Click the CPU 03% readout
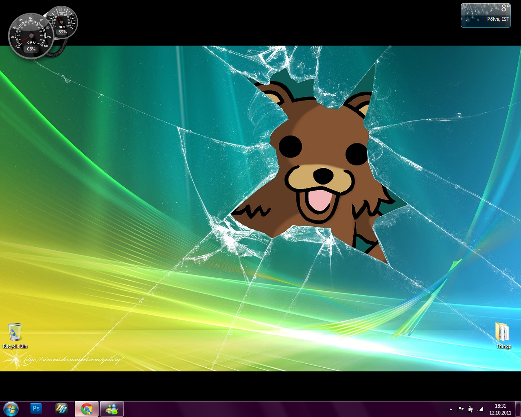The height and width of the screenshot is (417, 521). [31, 49]
